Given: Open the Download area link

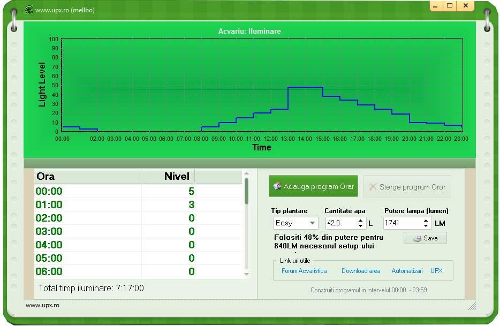Looking at the screenshot, I should point(361,271).
